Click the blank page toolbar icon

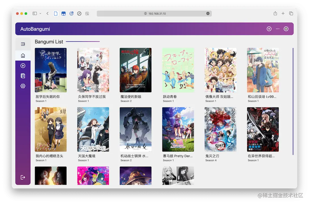(x=56, y=14)
